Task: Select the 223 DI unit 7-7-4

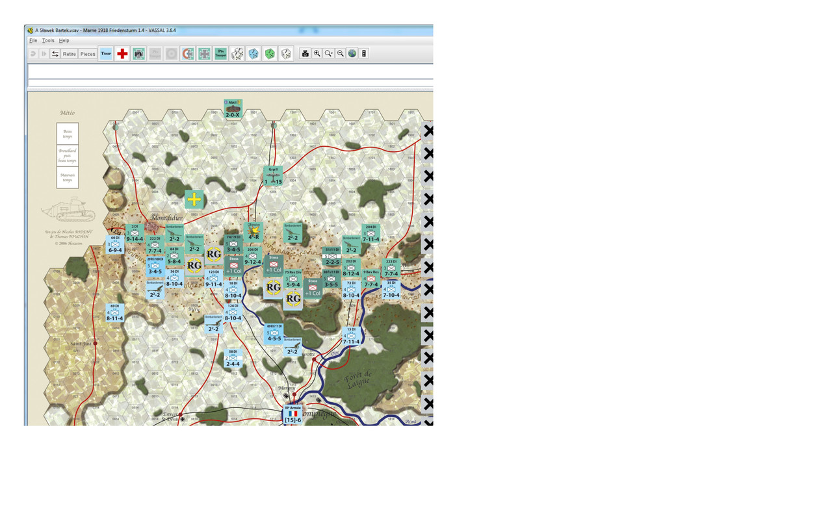Action: pyautogui.click(x=391, y=268)
